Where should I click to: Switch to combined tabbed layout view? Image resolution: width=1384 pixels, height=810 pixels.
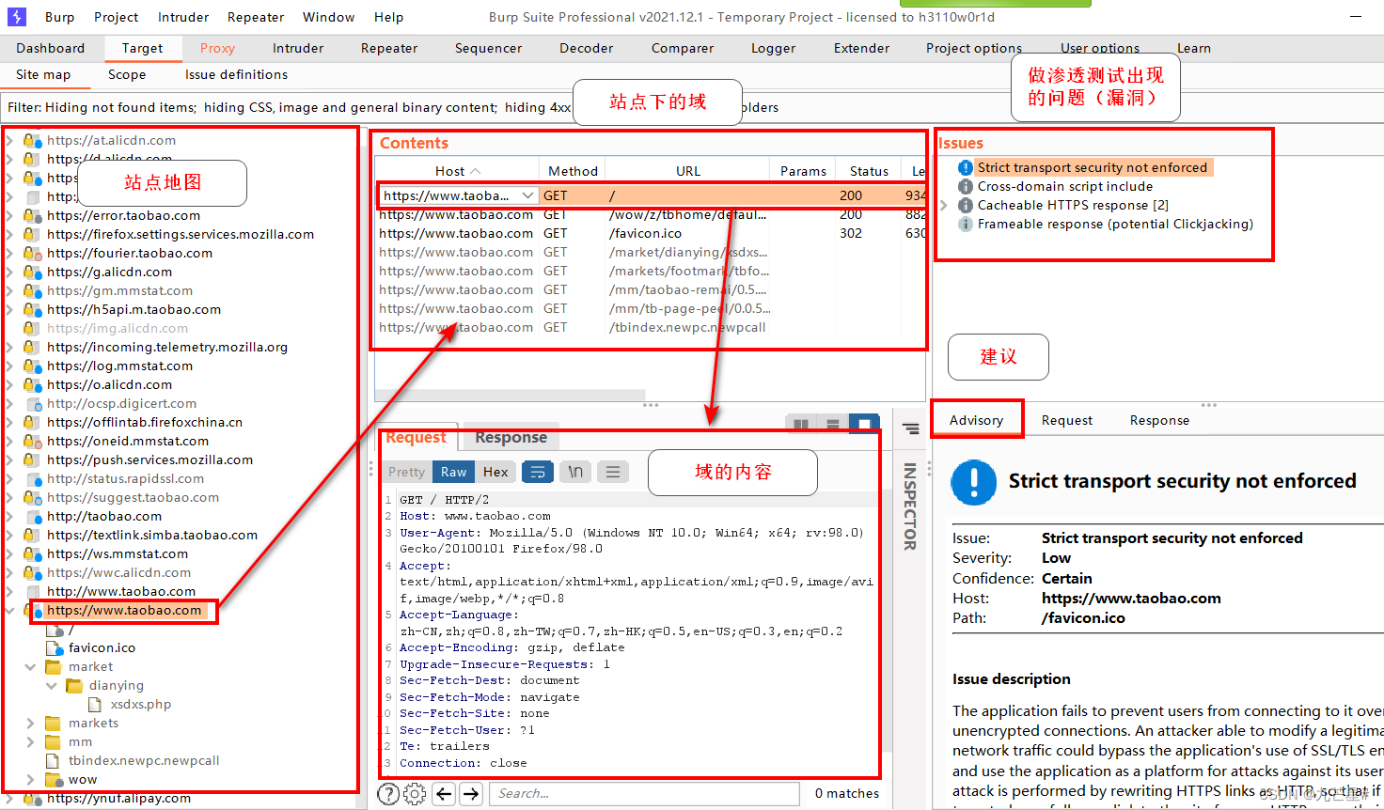[864, 424]
